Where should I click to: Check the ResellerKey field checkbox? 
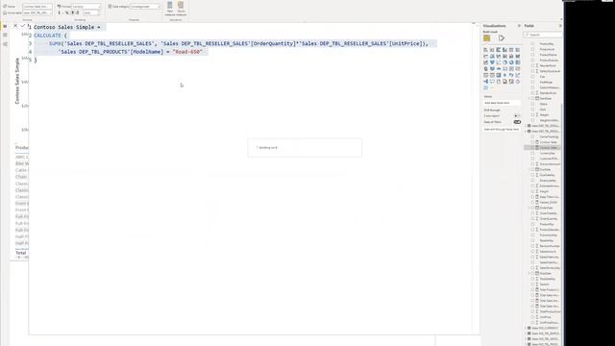click(532, 240)
